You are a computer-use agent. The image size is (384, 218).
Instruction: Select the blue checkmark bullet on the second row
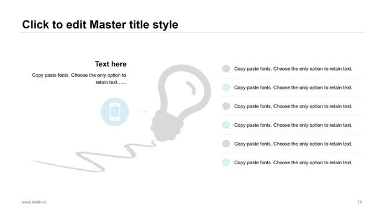tap(226, 88)
